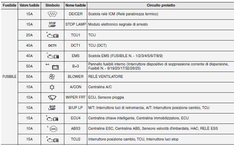Click the bold DCT1 symbol text
This screenshot has height=146, width=234.
click(52, 45)
